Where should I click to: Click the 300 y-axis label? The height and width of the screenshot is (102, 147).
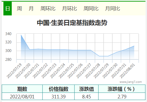8,51
